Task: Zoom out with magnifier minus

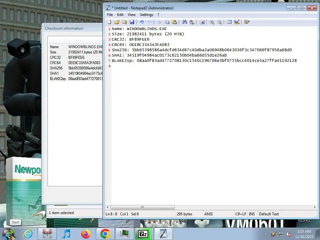Action: click(219, 22)
